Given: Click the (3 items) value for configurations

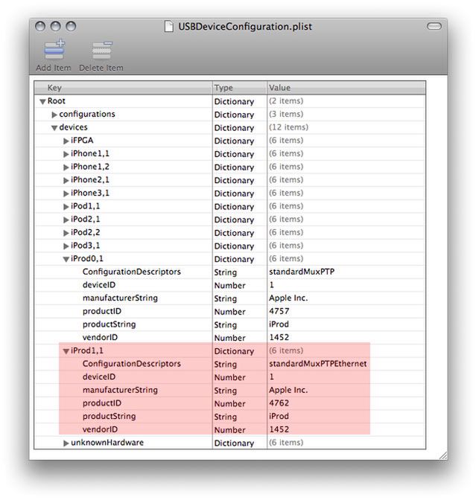Looking at the screenshot, I should tap(286, 114).
